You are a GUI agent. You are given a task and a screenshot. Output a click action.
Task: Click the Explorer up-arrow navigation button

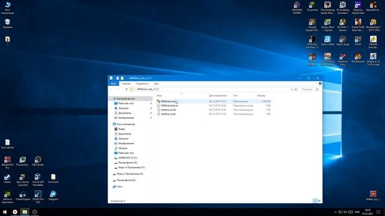click(126, 89)
